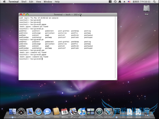Open the View menu
Viewport: 159px width, 119px height.
click(x=39, y=2)
